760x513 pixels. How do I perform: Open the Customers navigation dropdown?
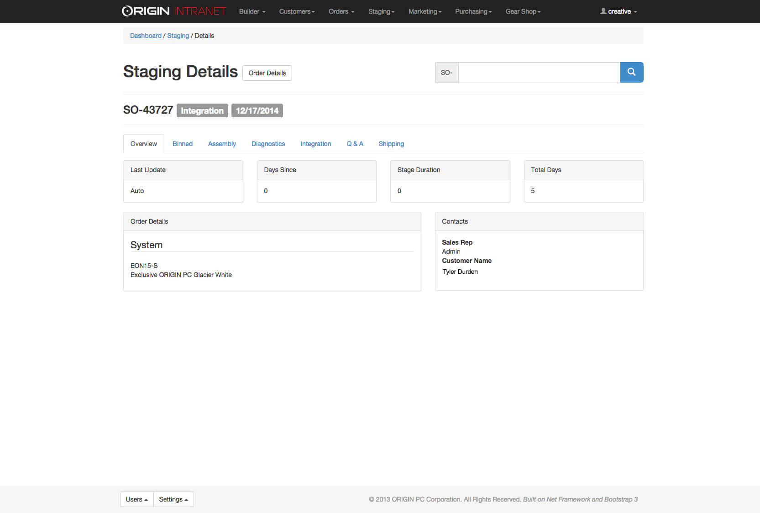[297, 11]
